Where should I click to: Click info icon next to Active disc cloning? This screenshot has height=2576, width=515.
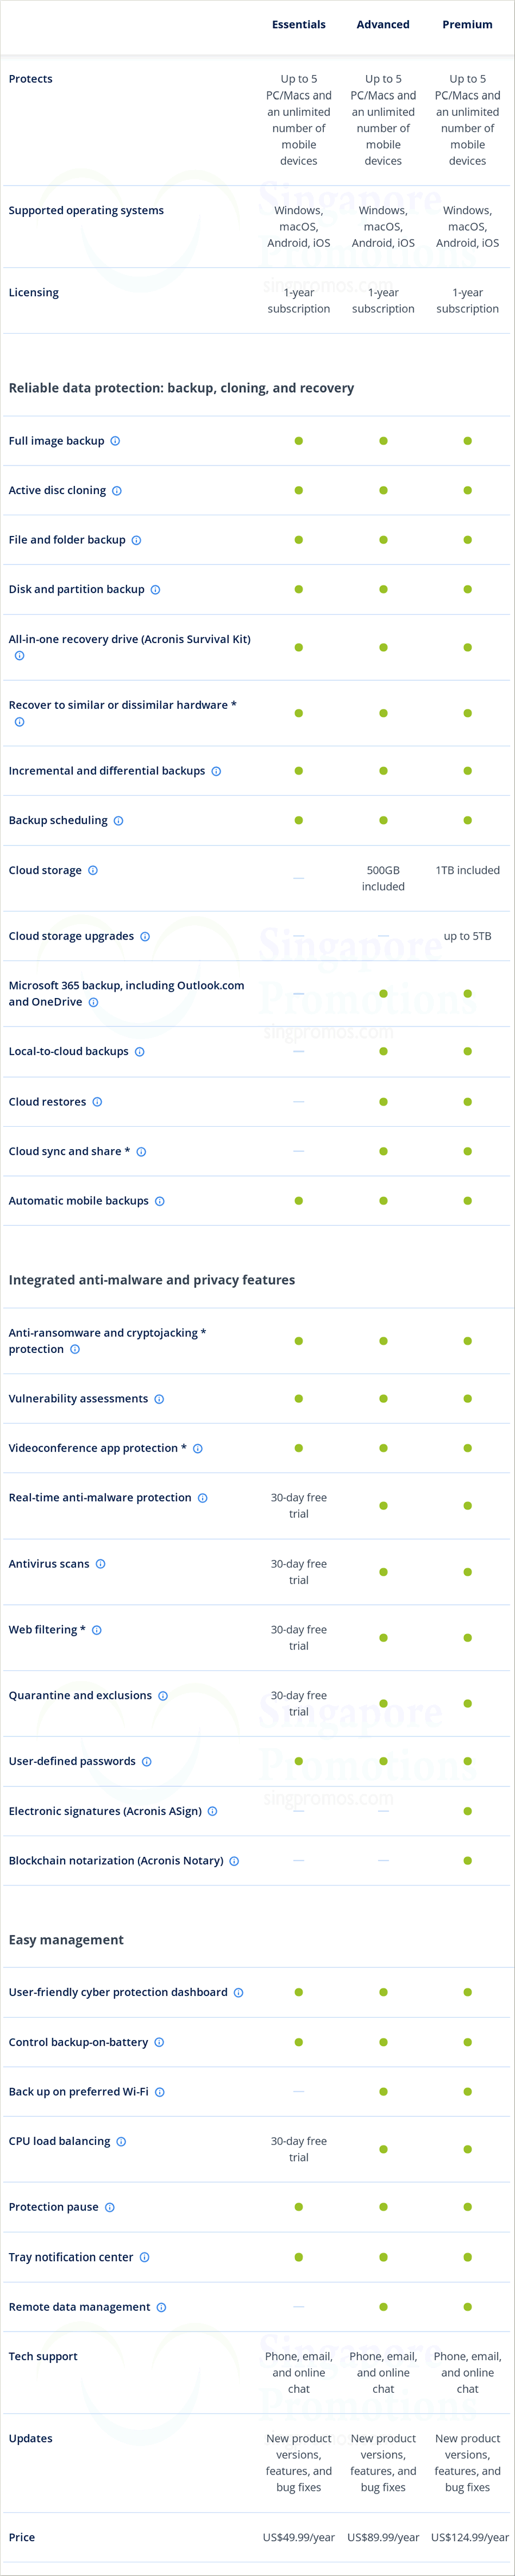117,491
